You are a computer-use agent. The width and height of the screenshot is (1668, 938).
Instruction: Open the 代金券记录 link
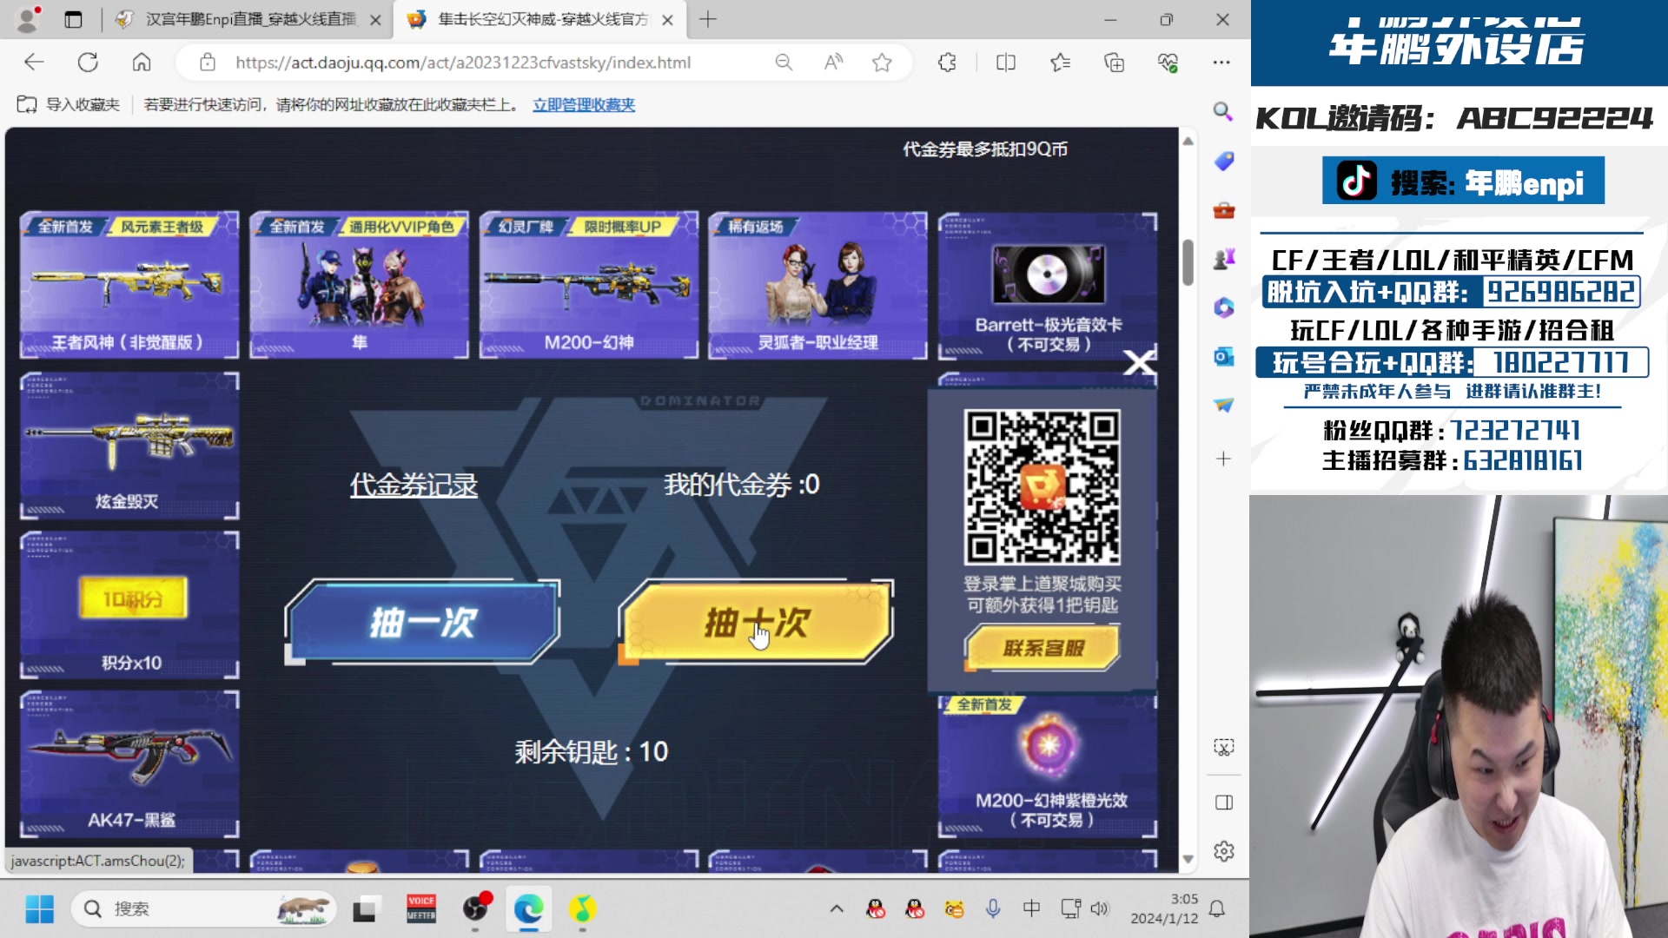point(414,485)
